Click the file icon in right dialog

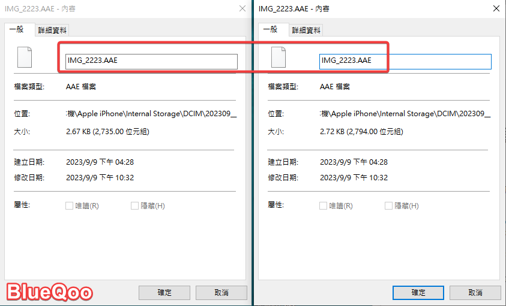tap(279, 57)
